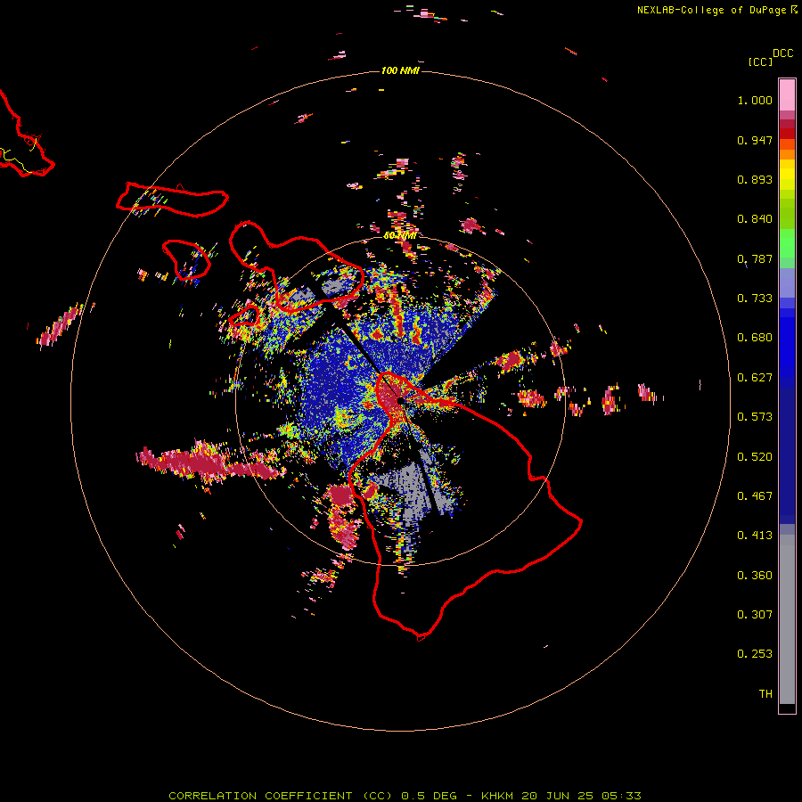Screen dimensions: 802x802
Task: Click the 100 NMI range ring label
Action: 400,70
